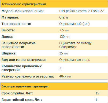Image resolution: width=108 pixels, height=103 pixels.
Task: Select the Высота row label
Action: [8, 30]
